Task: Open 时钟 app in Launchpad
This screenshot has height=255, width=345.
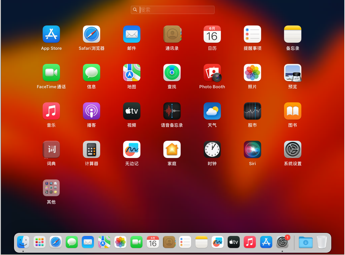Action: click(212, 149)
